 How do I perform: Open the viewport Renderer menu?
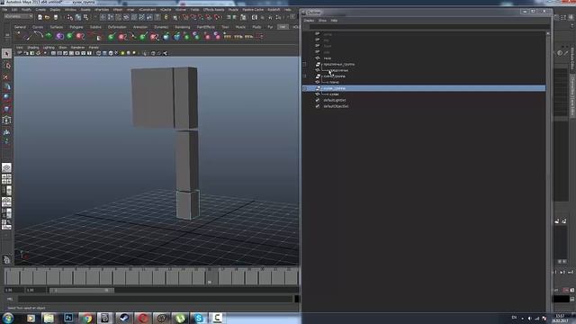77,48
